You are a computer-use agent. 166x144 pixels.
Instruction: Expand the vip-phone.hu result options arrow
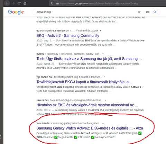coord(104,77)
